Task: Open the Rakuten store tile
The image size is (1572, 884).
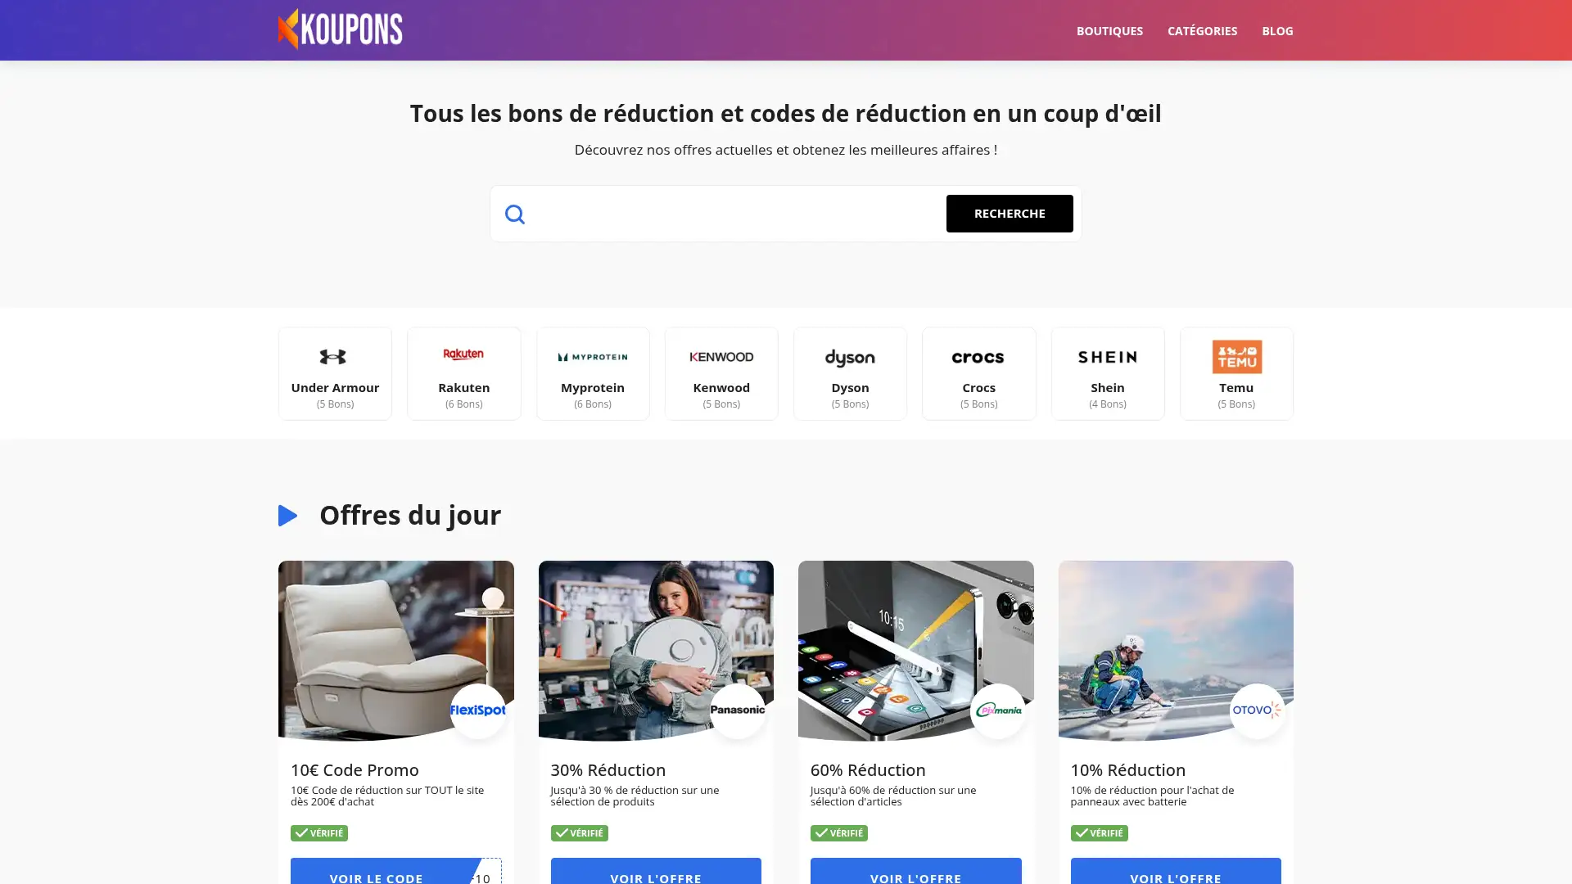Action: tap(463, 373)
